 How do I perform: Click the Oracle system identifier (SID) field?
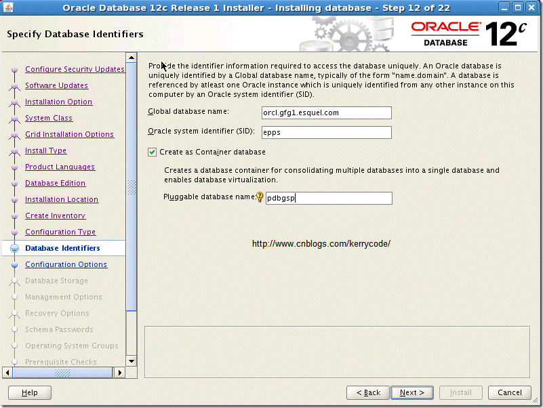(x=327, y=132)
